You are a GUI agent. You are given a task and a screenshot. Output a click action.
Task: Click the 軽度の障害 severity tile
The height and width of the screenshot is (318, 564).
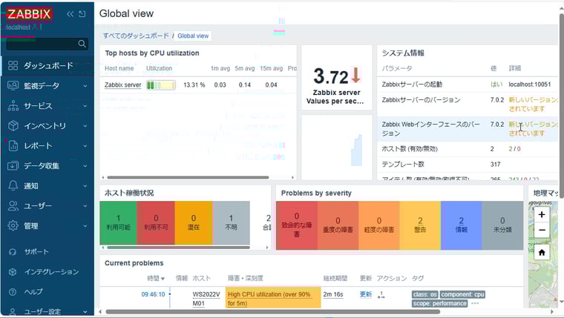(379, 225)
